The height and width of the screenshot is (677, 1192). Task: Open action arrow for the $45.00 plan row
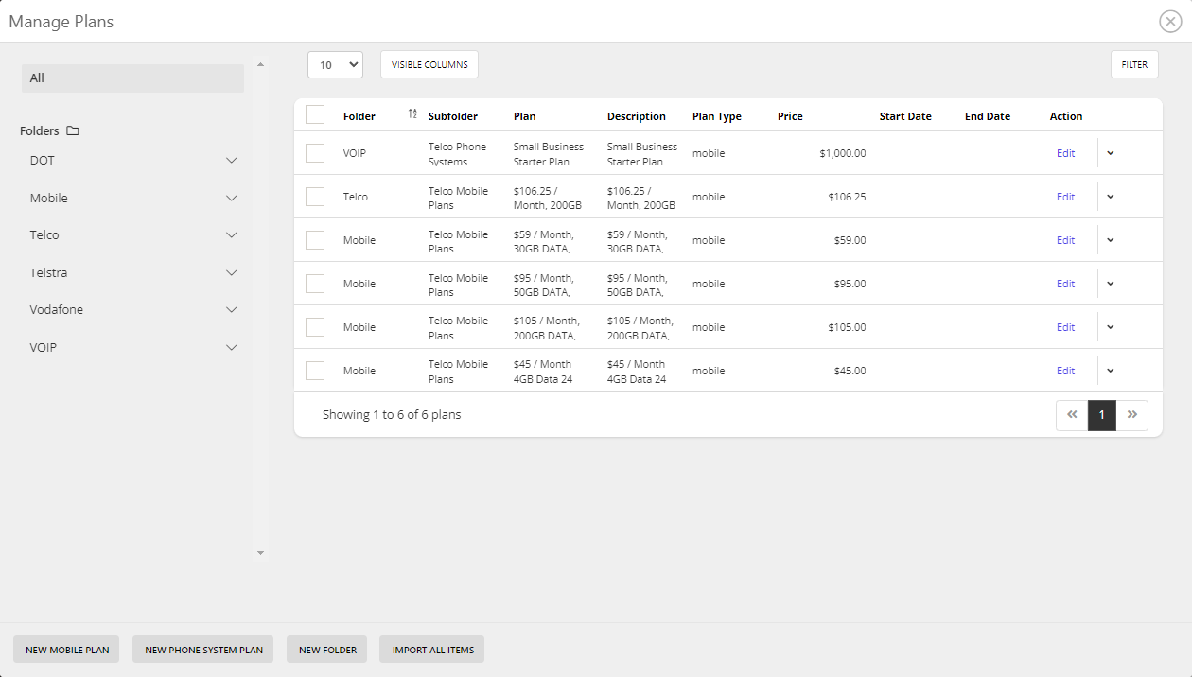coord(1111,371)
